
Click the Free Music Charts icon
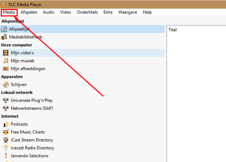(5, 132)
